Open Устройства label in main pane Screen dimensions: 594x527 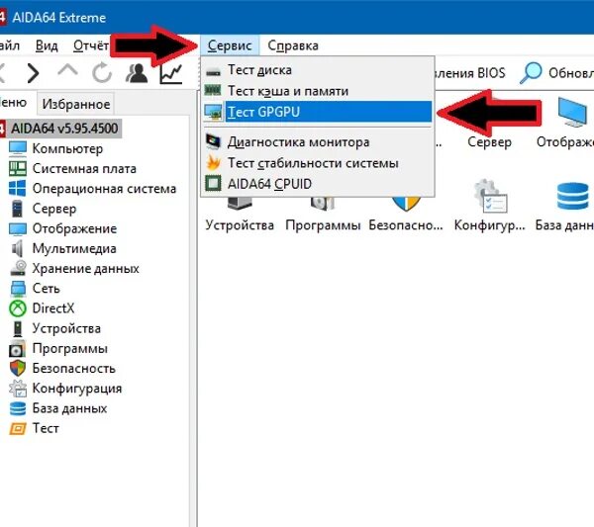click(240, 225)
